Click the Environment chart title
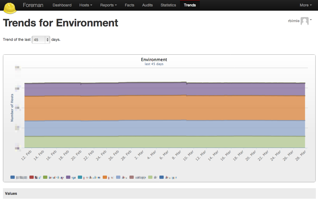 (154, 60)
